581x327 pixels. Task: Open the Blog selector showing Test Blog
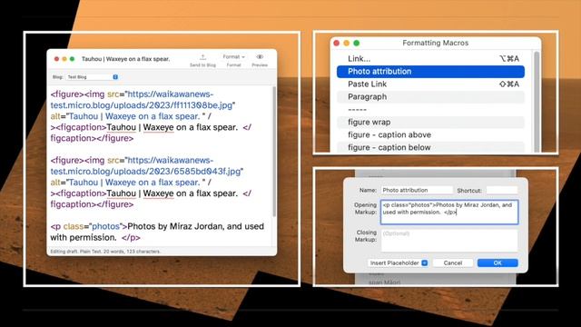(x=92, y=76)
